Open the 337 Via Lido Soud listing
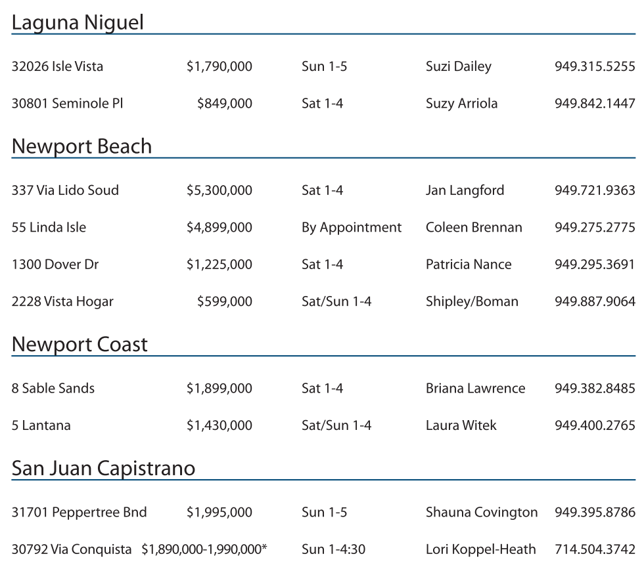 [x=65, y=190]
